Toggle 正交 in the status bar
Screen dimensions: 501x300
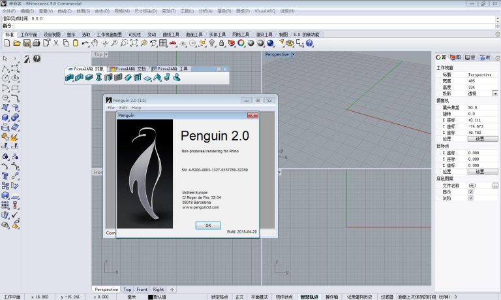click(239, 297)
